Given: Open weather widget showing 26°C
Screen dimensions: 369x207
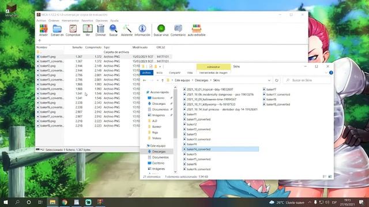Looking at the screenshot, I should click(287, 202).
